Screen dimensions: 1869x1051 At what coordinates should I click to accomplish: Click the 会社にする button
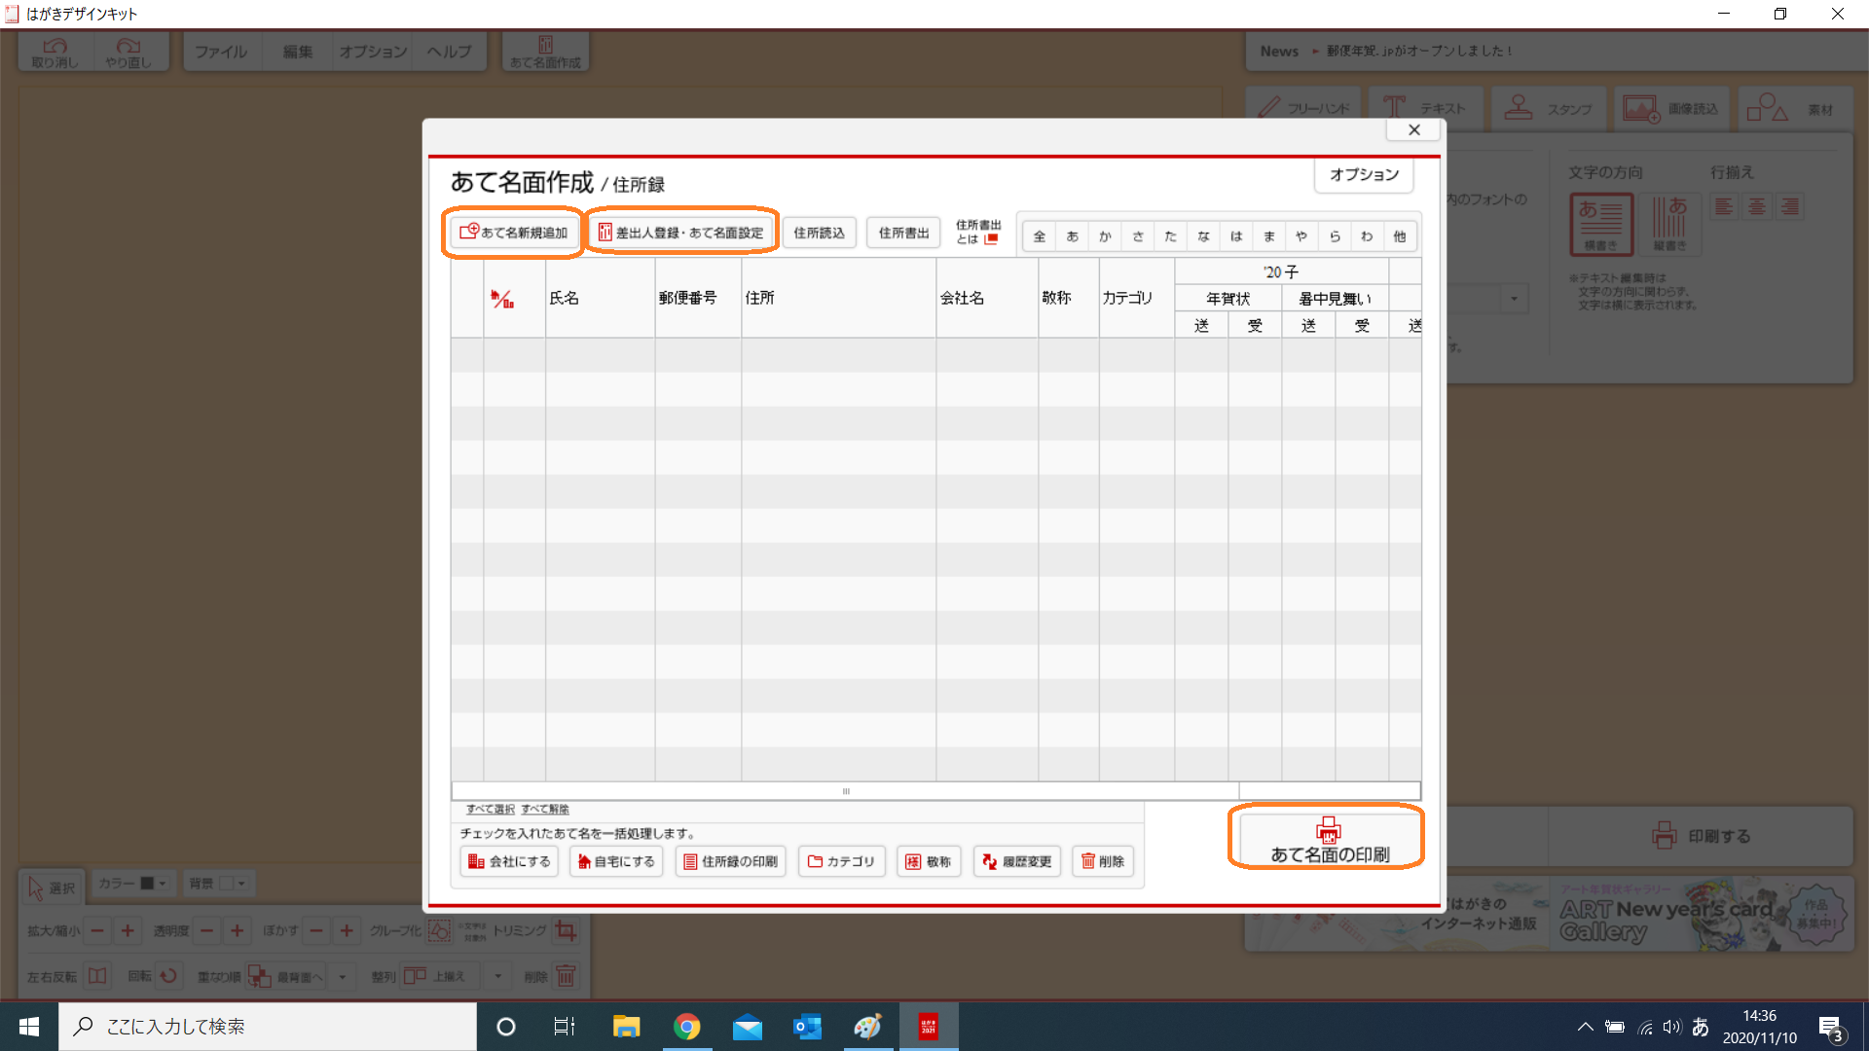509,862
